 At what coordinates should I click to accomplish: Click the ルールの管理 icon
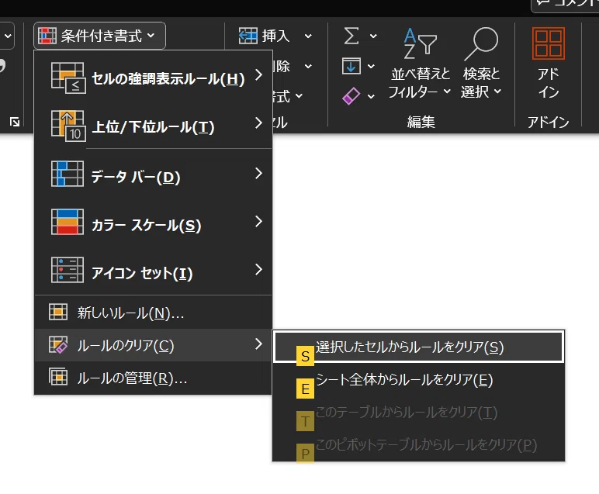click(58, 377)
